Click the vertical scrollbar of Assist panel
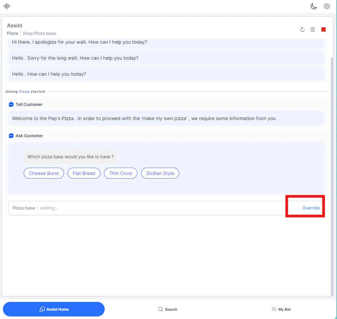Image resolution: width=337 pixels, height=319 pixels. coord(332,176)
